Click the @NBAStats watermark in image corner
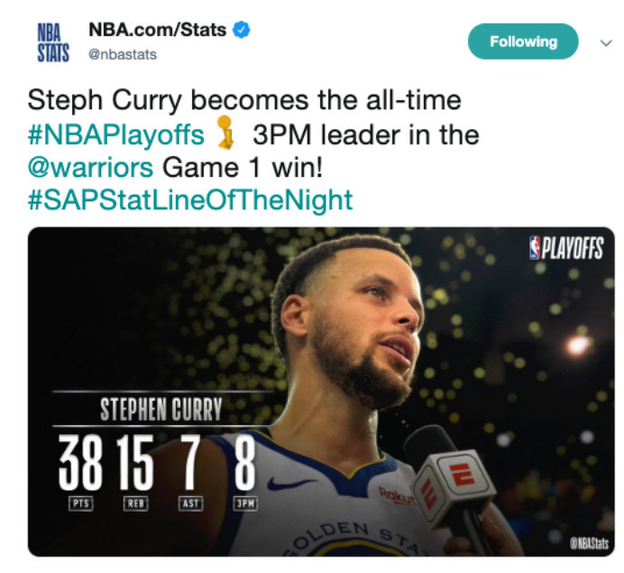 click(x=589, y=543)
